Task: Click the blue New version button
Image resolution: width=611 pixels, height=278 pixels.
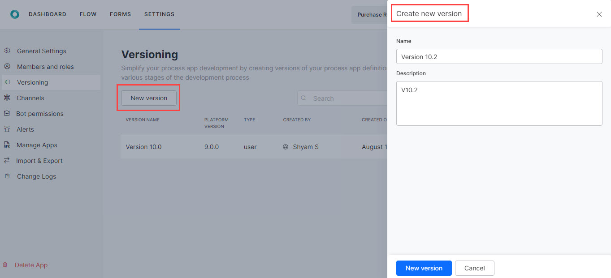Action: tap(424, 268)
